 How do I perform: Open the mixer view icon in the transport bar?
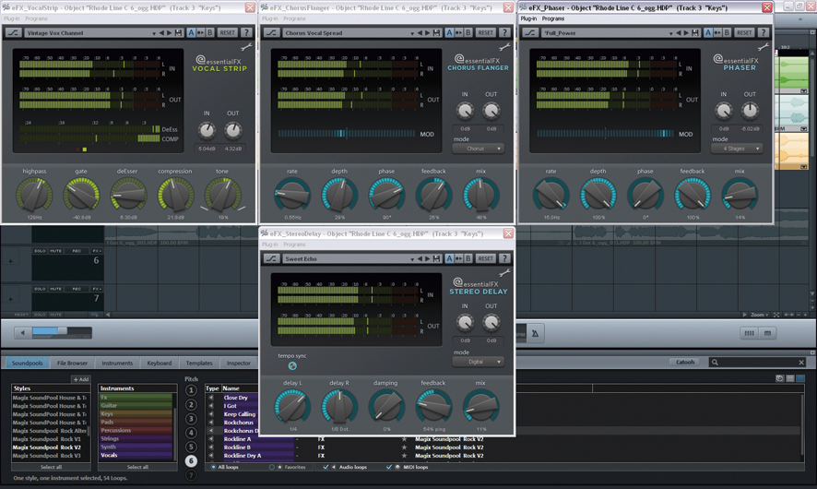(750, 333)
